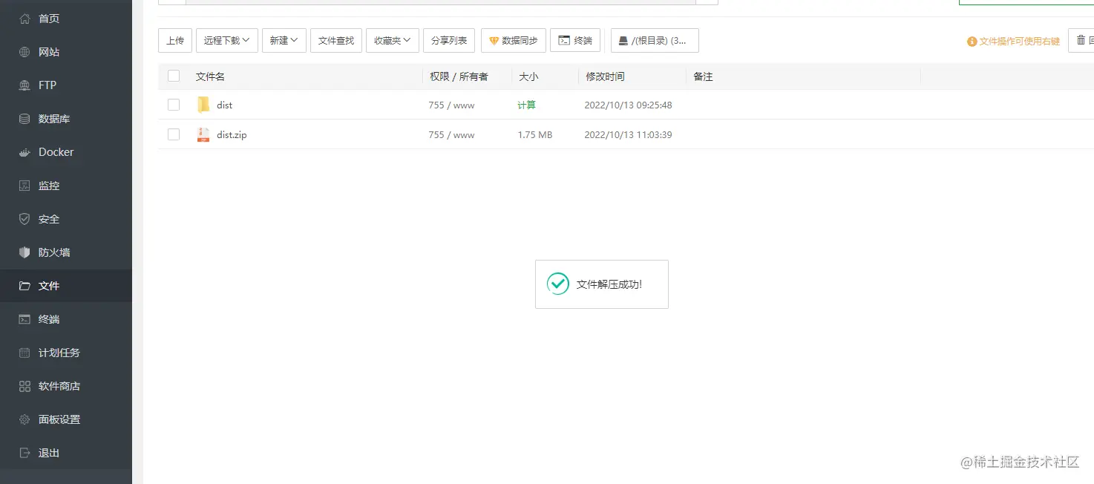Click the 备注 column header
1094x484 pixels.
coord(703,76)
